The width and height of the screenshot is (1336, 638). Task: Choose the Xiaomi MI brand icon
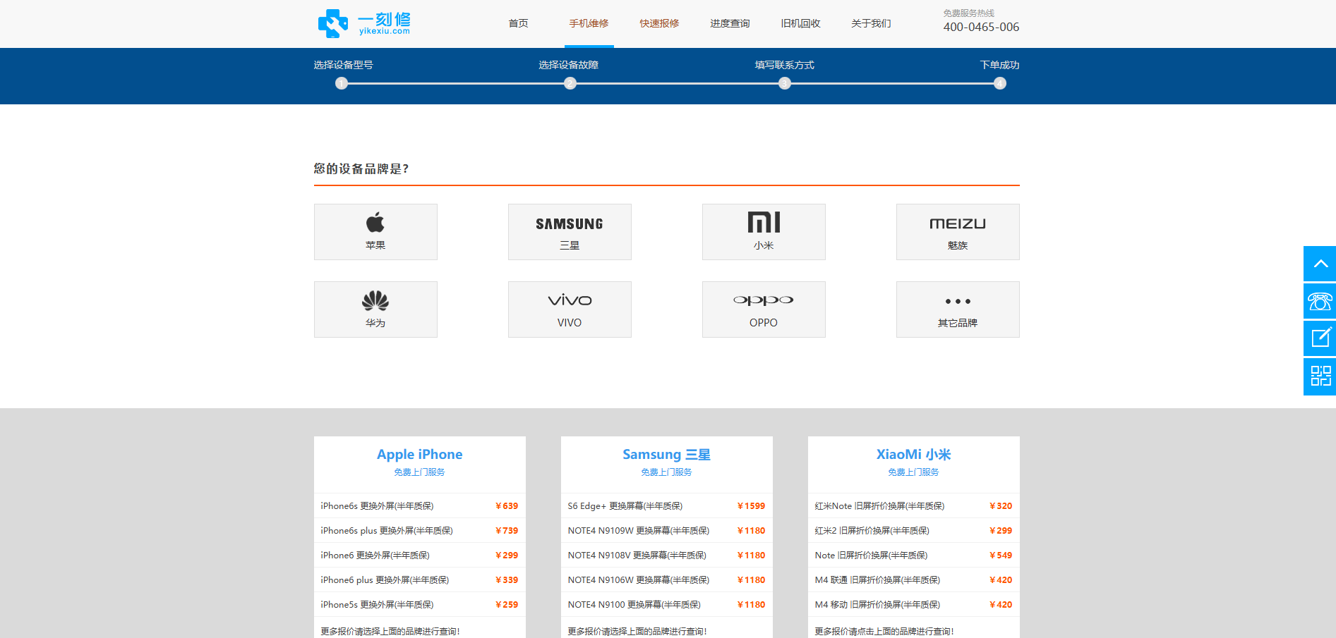click(x=763, y=231)
